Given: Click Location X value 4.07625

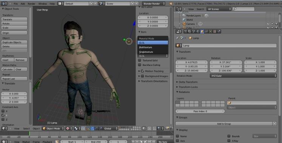Looking at the screenshot, I should pos(191,62).
